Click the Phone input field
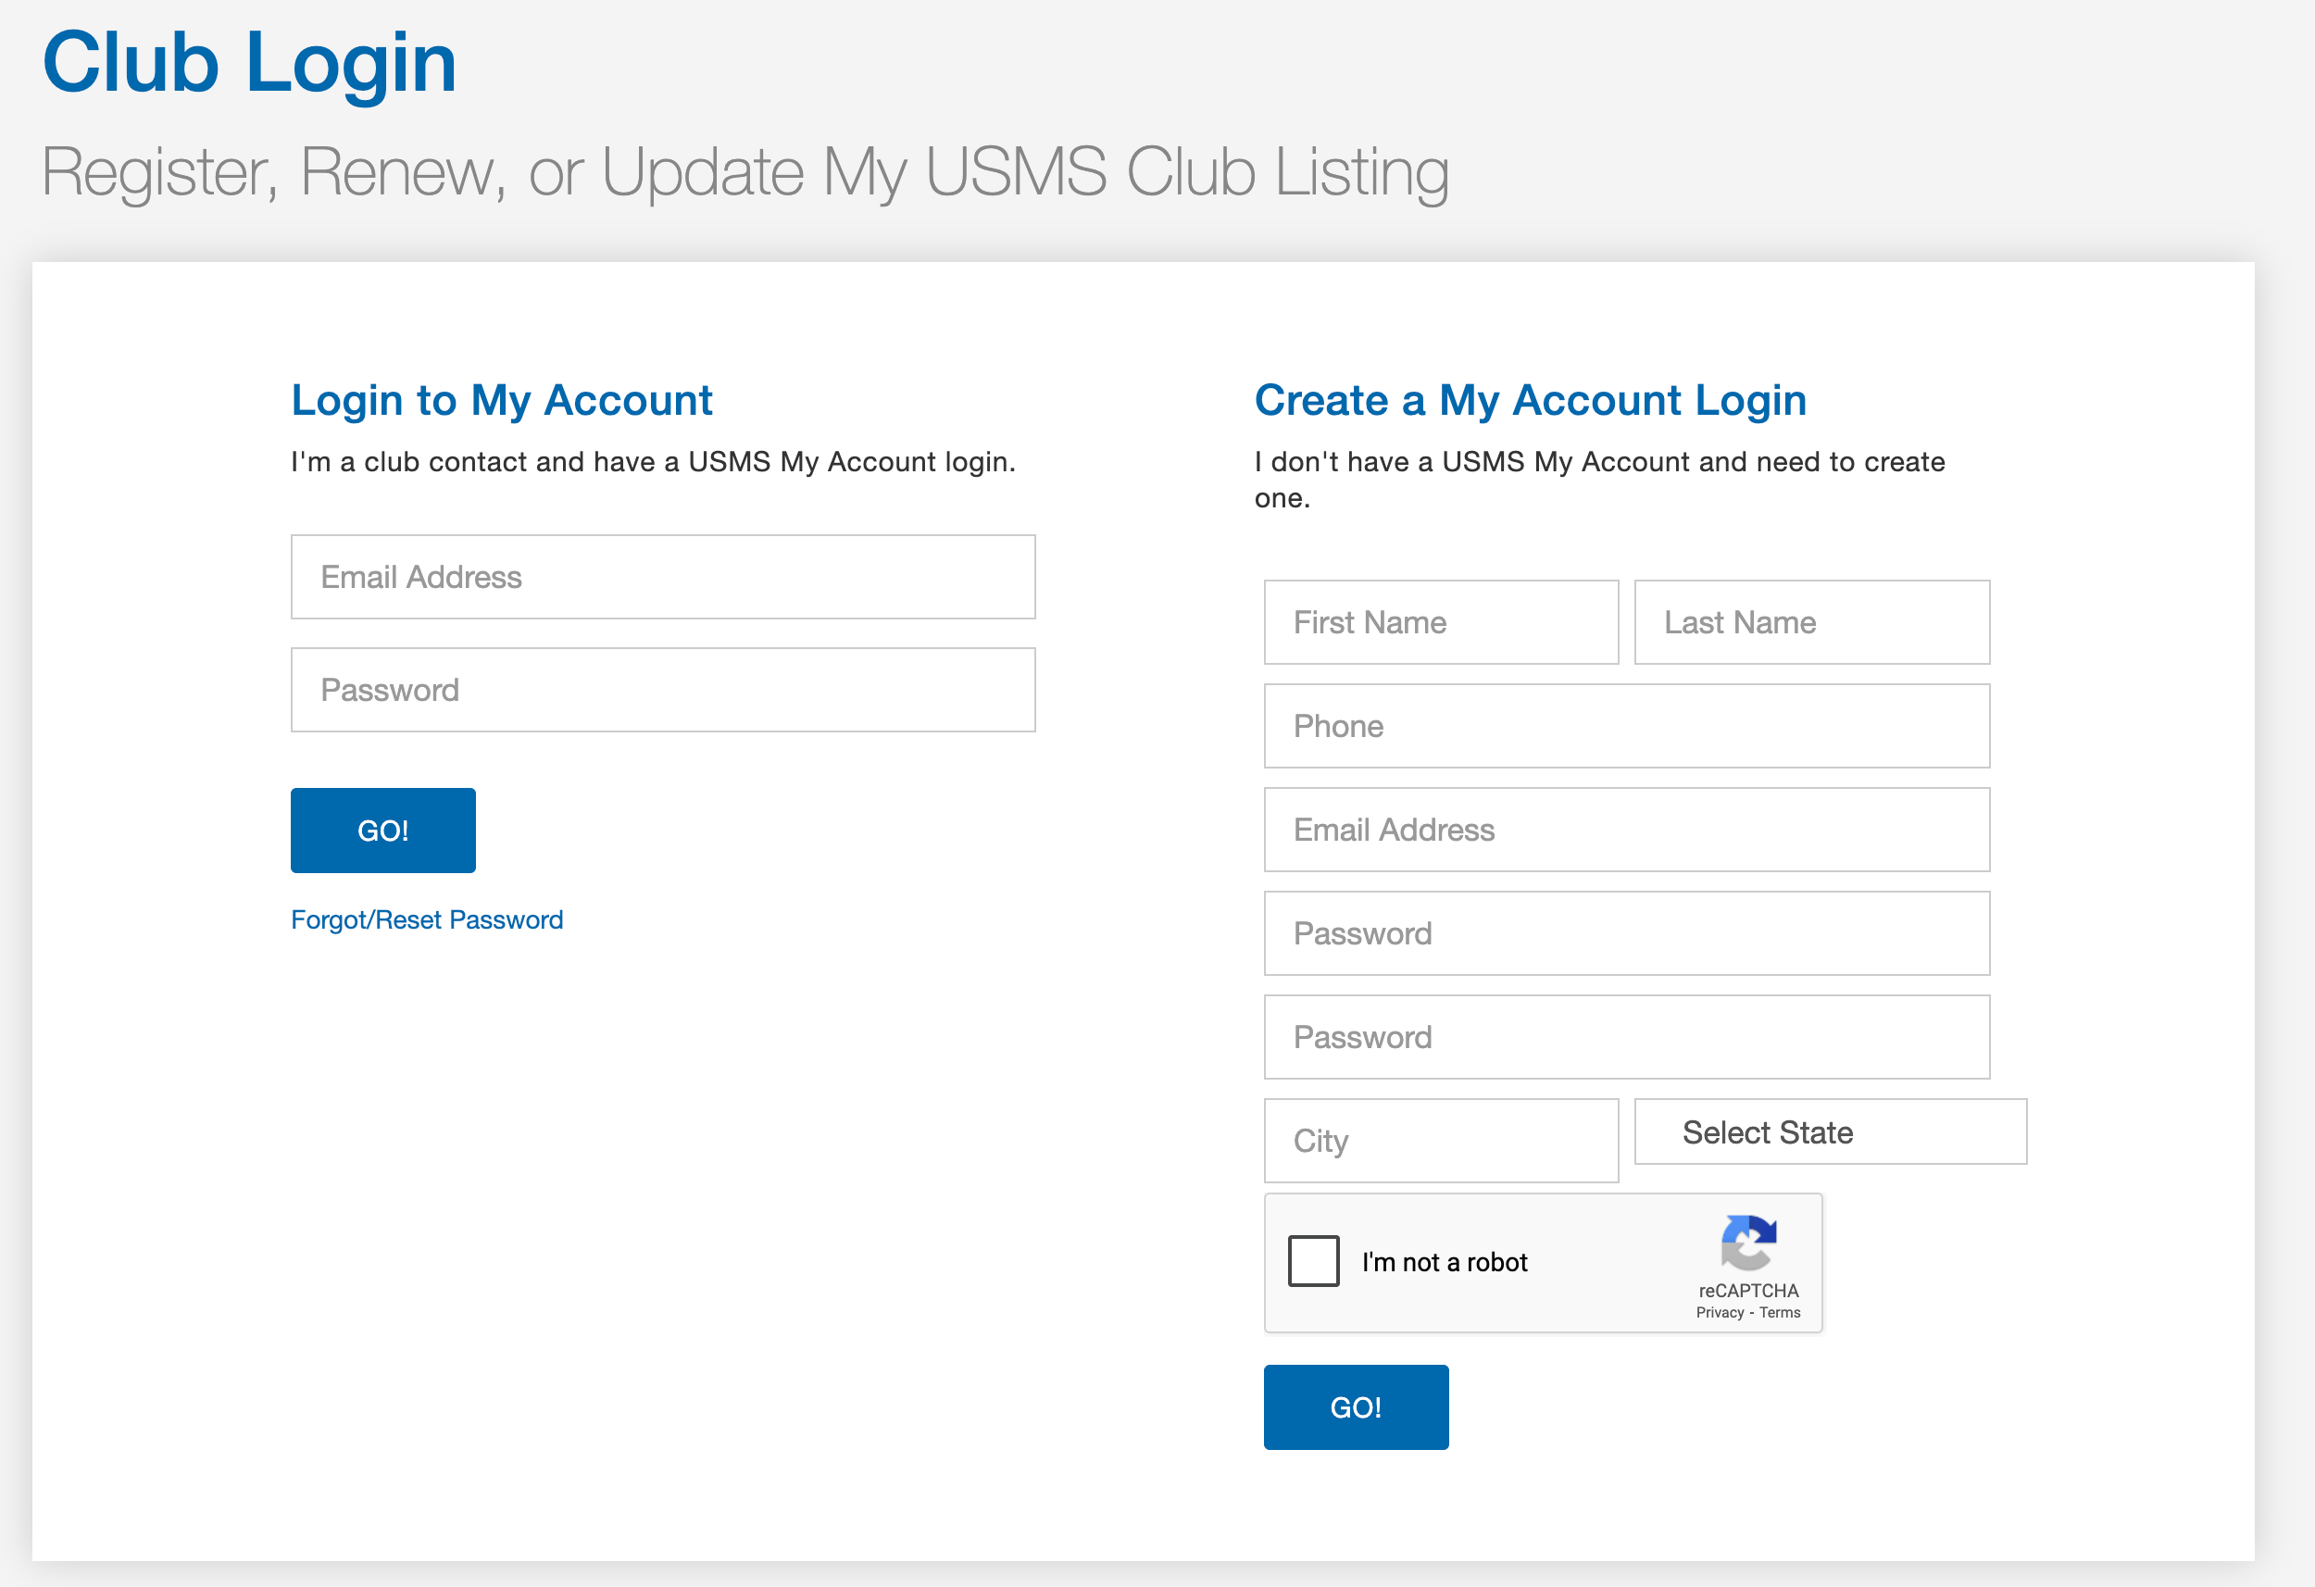The image size is (2315, 1587). click(1626, 726)
